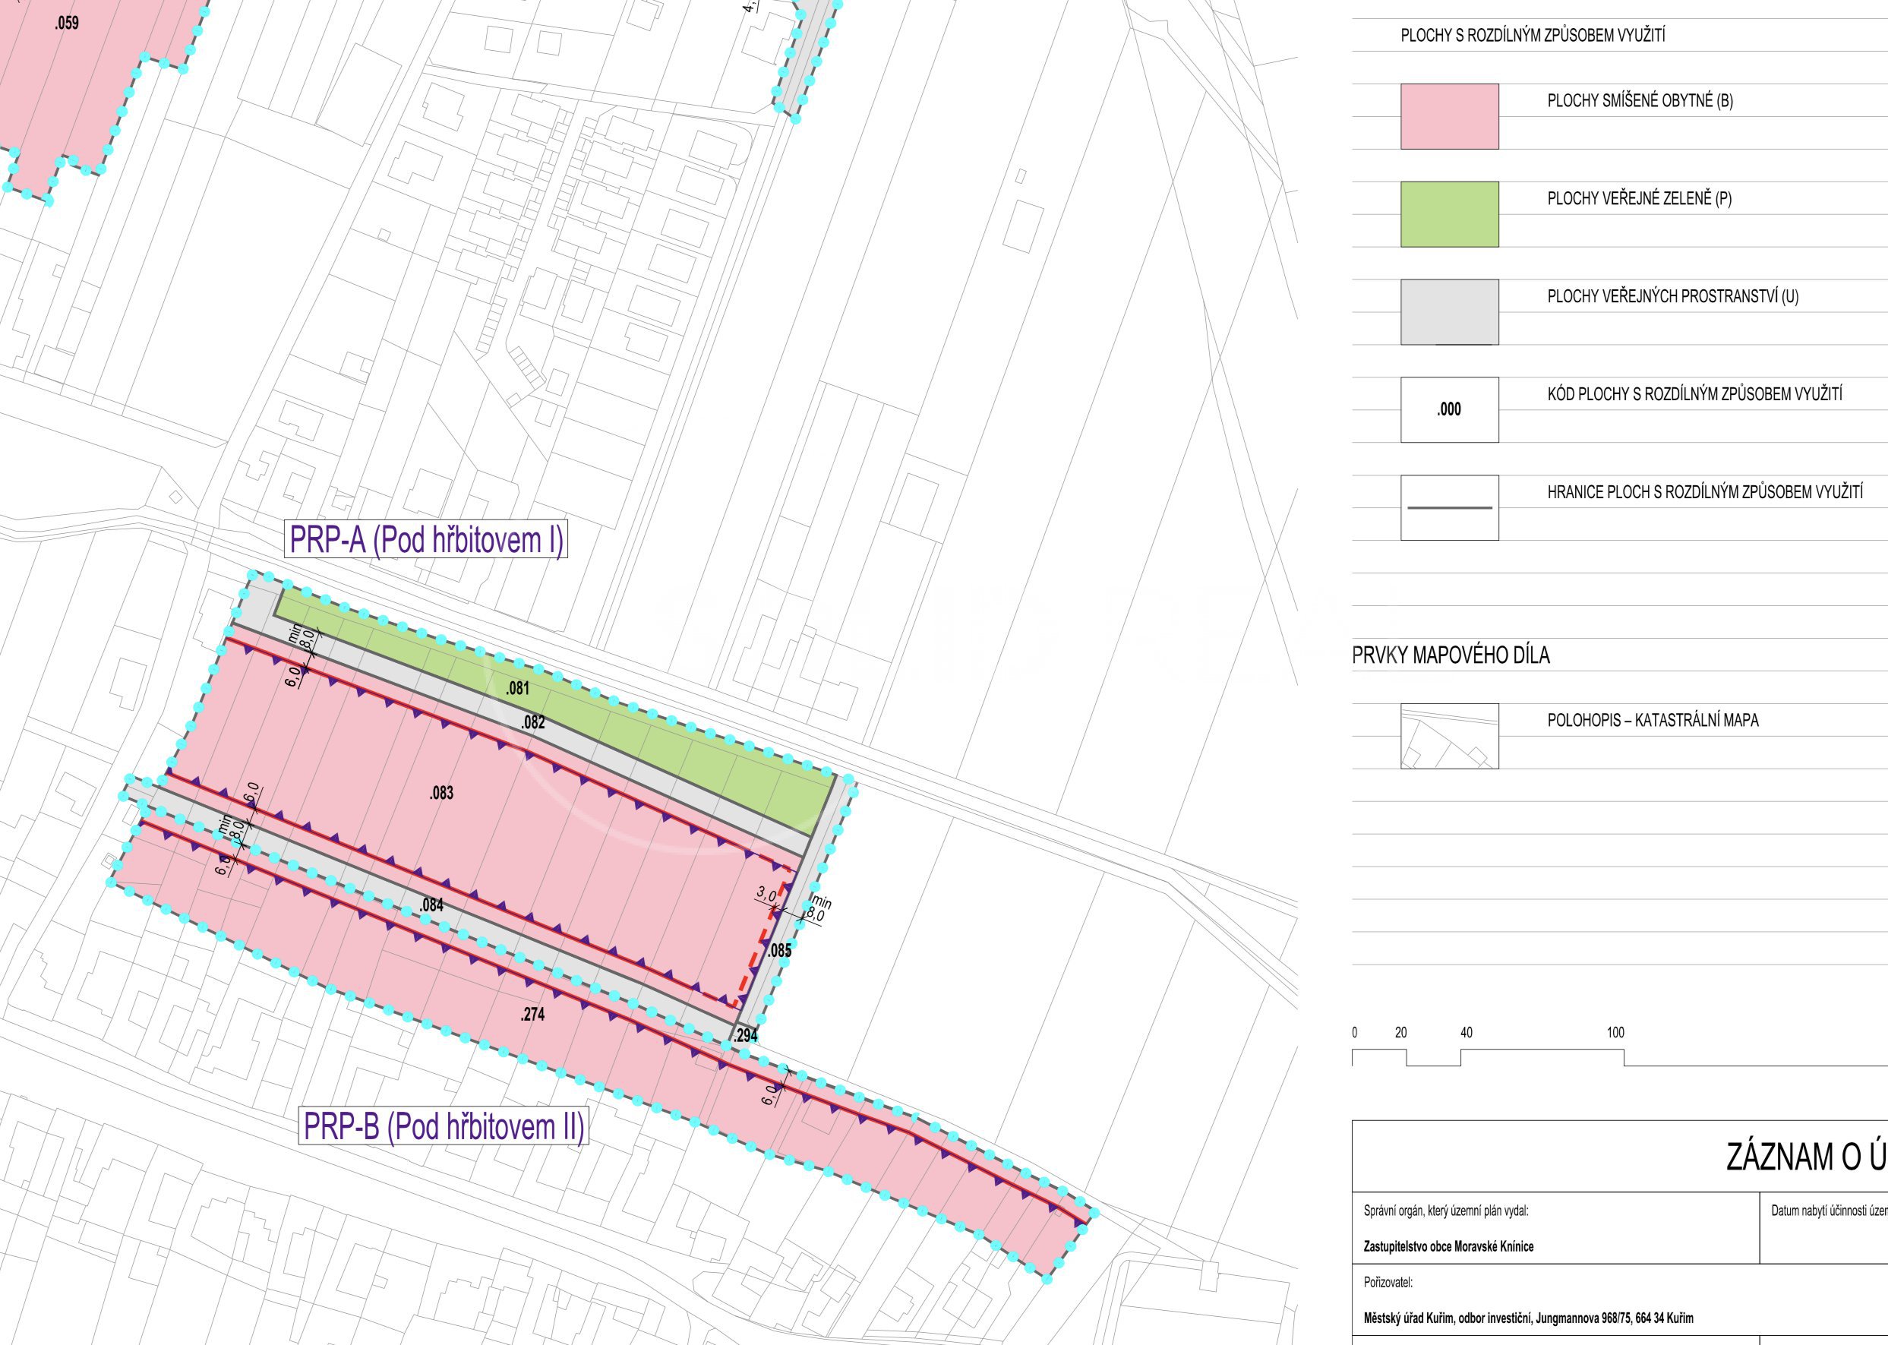The height and width of the screenshot is (1345, 1888).
Task: Click area code .059 in top-left zone
Action: 66,24
